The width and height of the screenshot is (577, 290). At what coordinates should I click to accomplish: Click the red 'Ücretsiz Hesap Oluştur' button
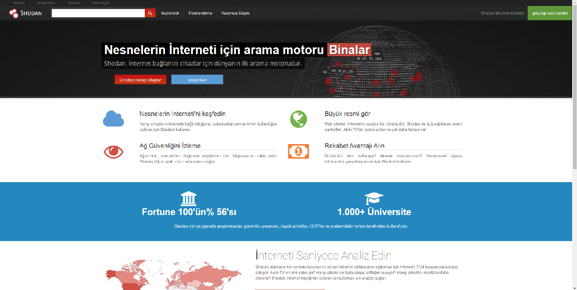[x=140, y=80]
